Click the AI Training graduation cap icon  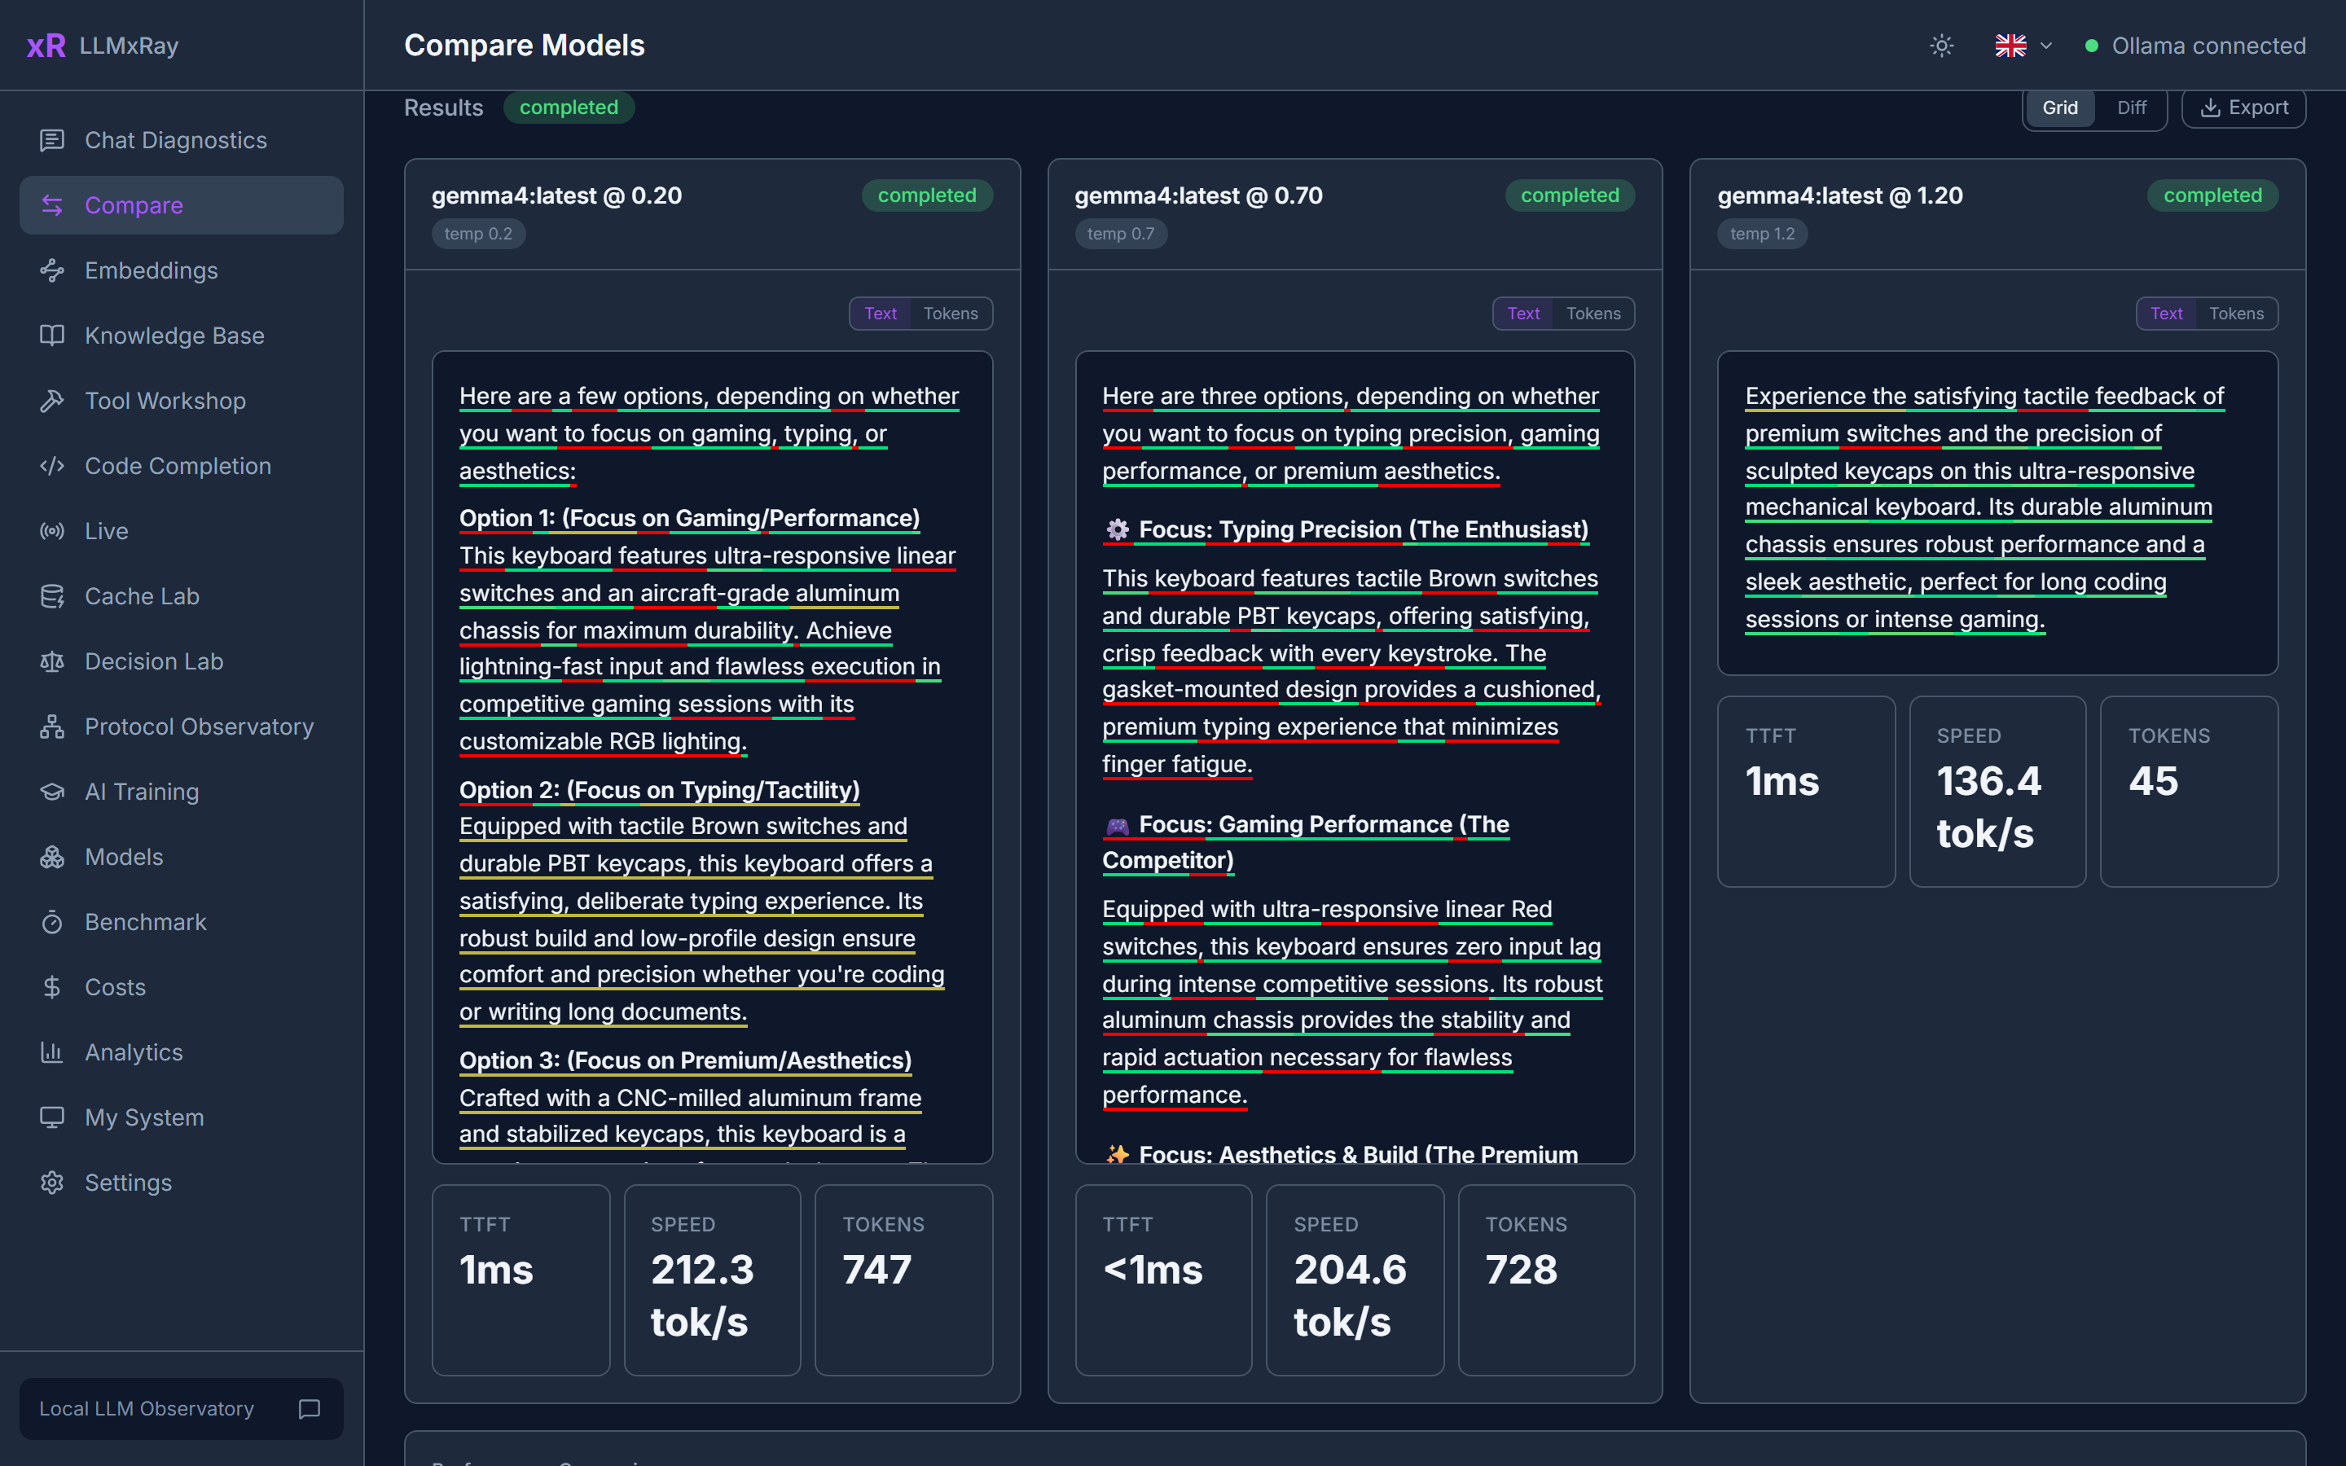[52, 792]
